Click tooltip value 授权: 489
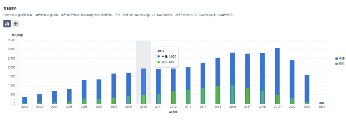Screen dimensions: 346x120 point(168,62)
